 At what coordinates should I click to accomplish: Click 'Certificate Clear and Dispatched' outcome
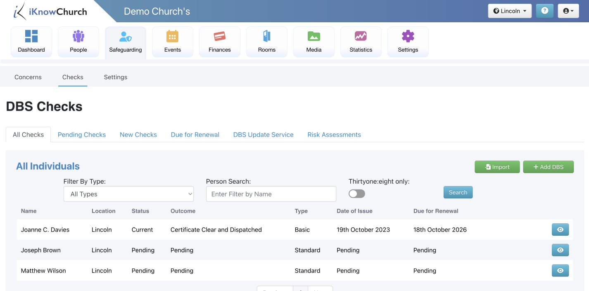[x=216, y=229]
